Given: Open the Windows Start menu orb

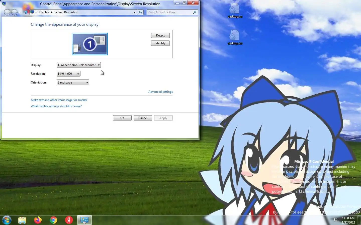Looking at the screenshot, I should click(7, 220).
